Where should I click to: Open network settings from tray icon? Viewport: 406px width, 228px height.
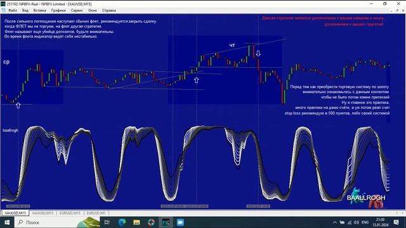[x=350, y=222]
